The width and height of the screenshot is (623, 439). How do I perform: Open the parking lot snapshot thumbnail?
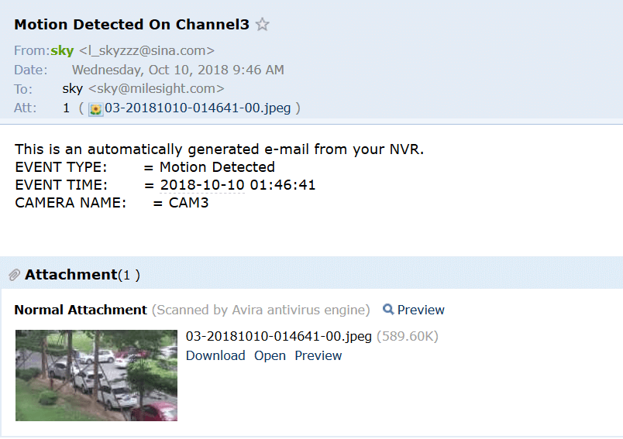(96, 375)
